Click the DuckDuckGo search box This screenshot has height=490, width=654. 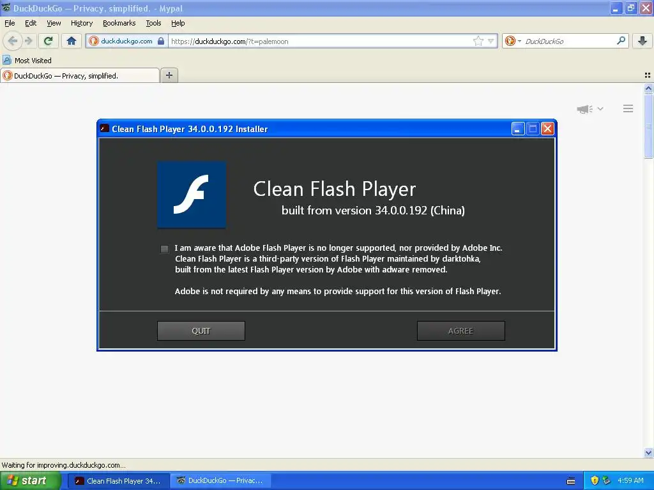click(x=569, y=41)
